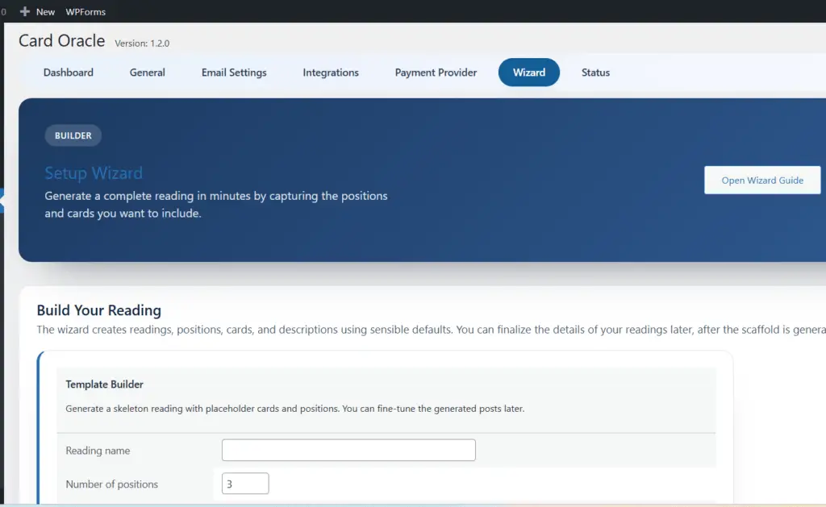Click the Build Your Reading heading
The height and width of the screenshot is (507, 826).
click(x=99, y=310)
